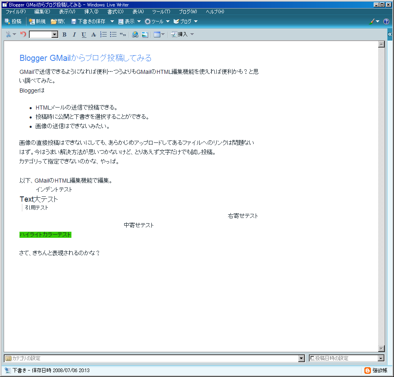Collapse the sidebar with the chevron icon
The width and height of the screenshot is (394, 377).
coord(390,34)
